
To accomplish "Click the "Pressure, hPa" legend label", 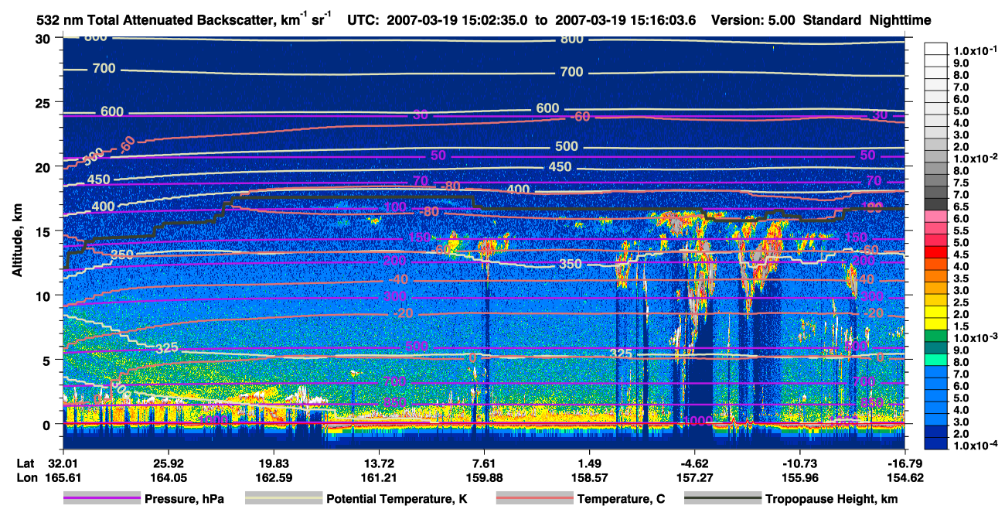I will [184, 499].
